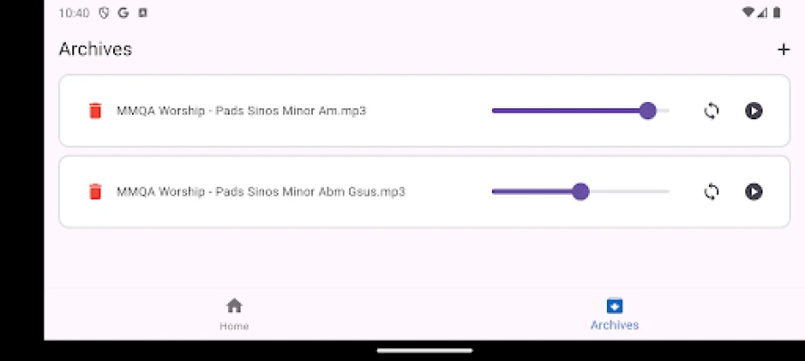The width and height of the screenshot is (805, 361).
Task: Select the Archives tab
Action: click(614, 313)
